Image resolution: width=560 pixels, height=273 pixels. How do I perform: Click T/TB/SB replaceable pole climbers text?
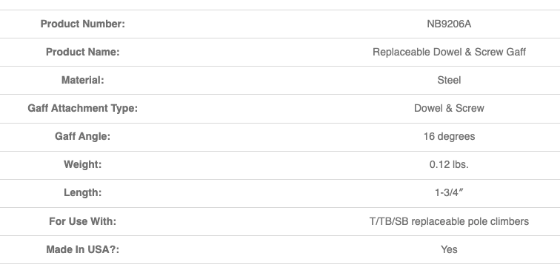point(449,221)
